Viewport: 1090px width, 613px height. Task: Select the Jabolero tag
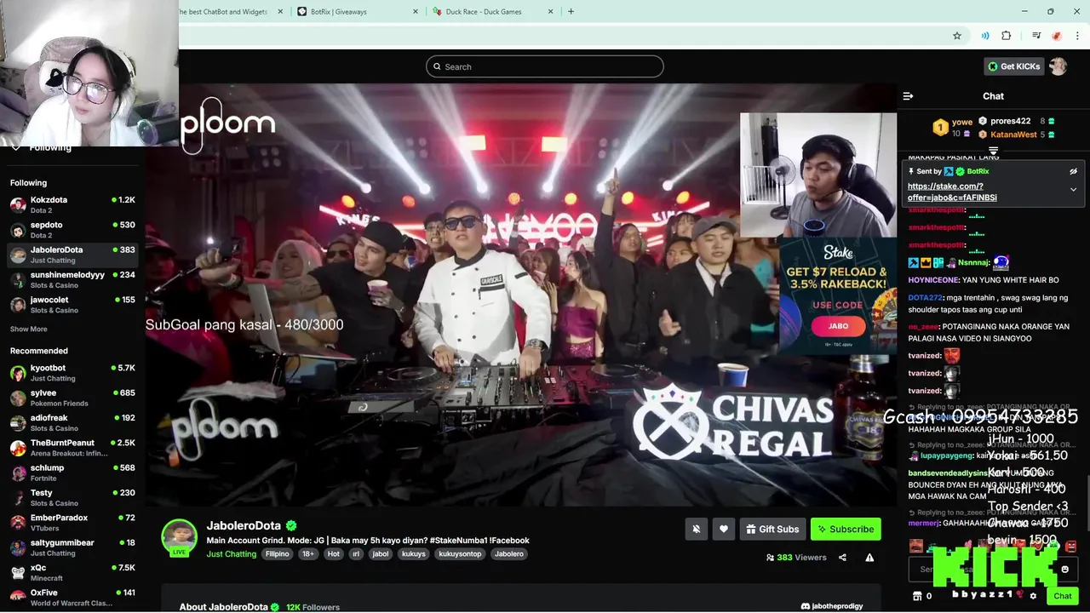pos(509,554)
